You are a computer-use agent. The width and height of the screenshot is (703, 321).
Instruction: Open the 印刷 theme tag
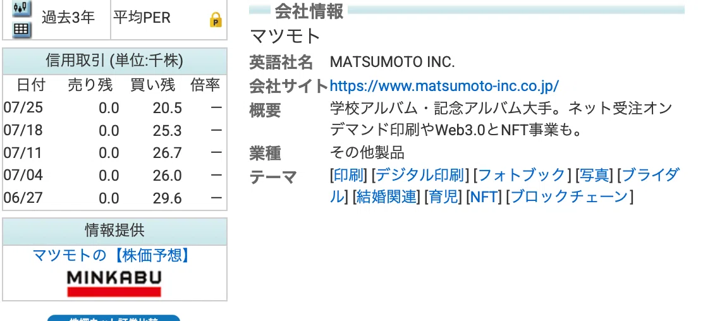click(349, 175)
